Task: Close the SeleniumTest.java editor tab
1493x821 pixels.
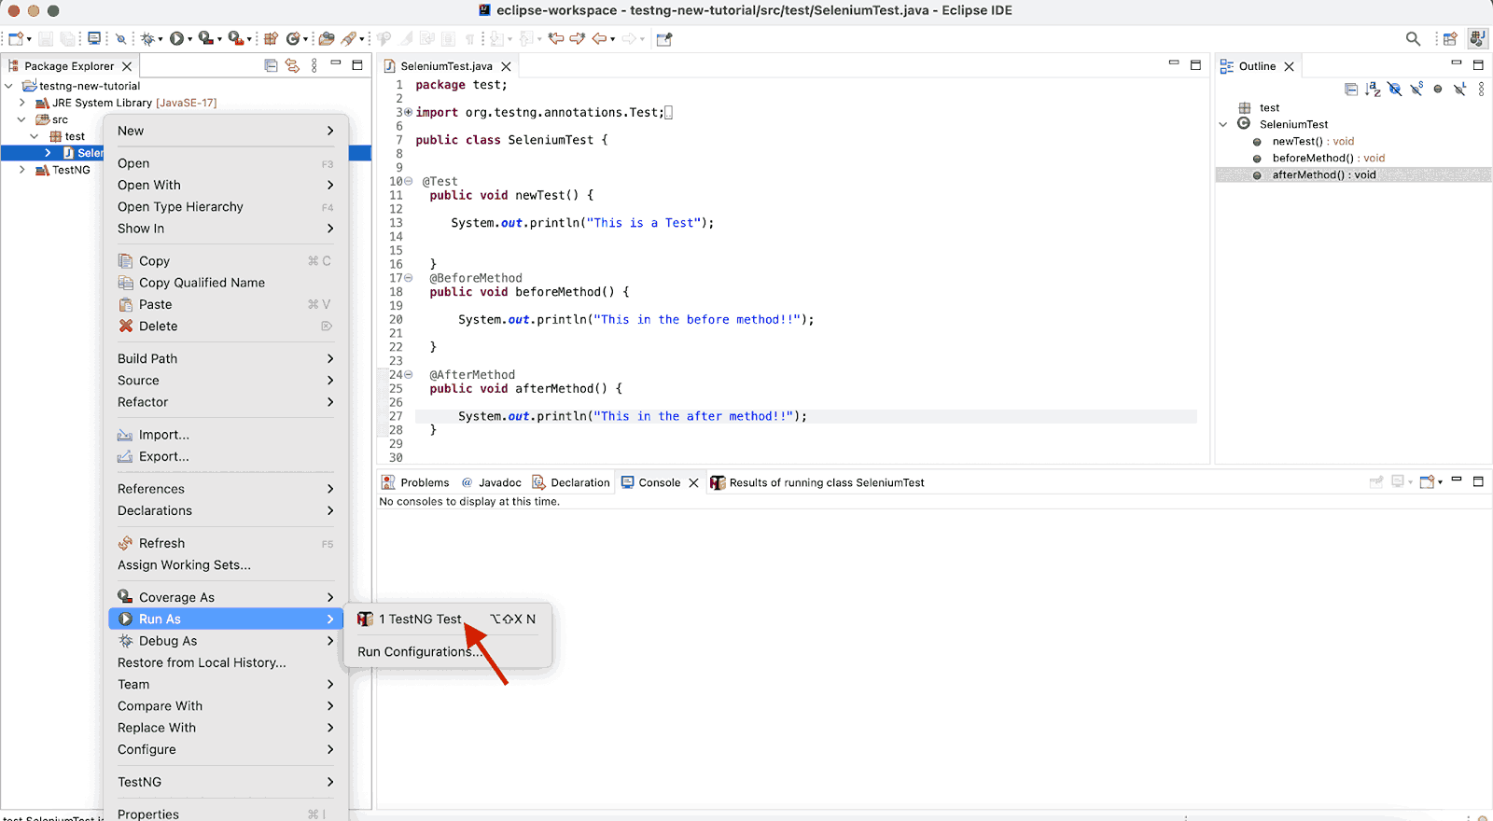Action: tap(506, 66)
